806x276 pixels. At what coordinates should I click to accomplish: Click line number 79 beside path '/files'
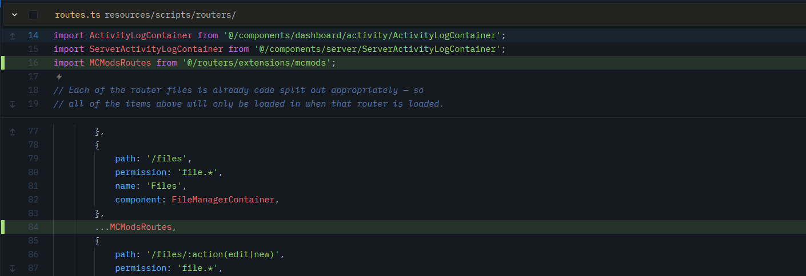tap(33, 159)
